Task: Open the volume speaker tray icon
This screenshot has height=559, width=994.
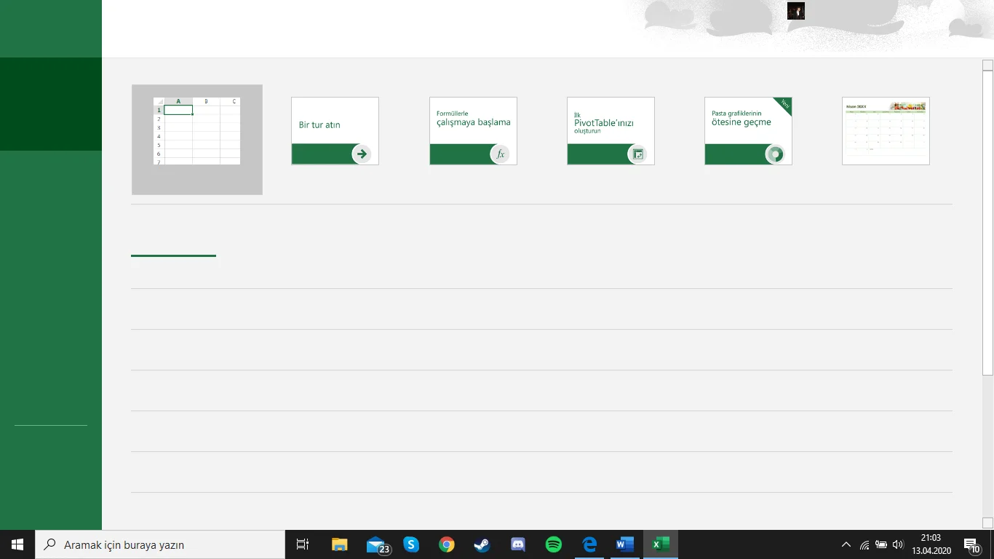Action: pyautogui.click(x=898, y=544)
